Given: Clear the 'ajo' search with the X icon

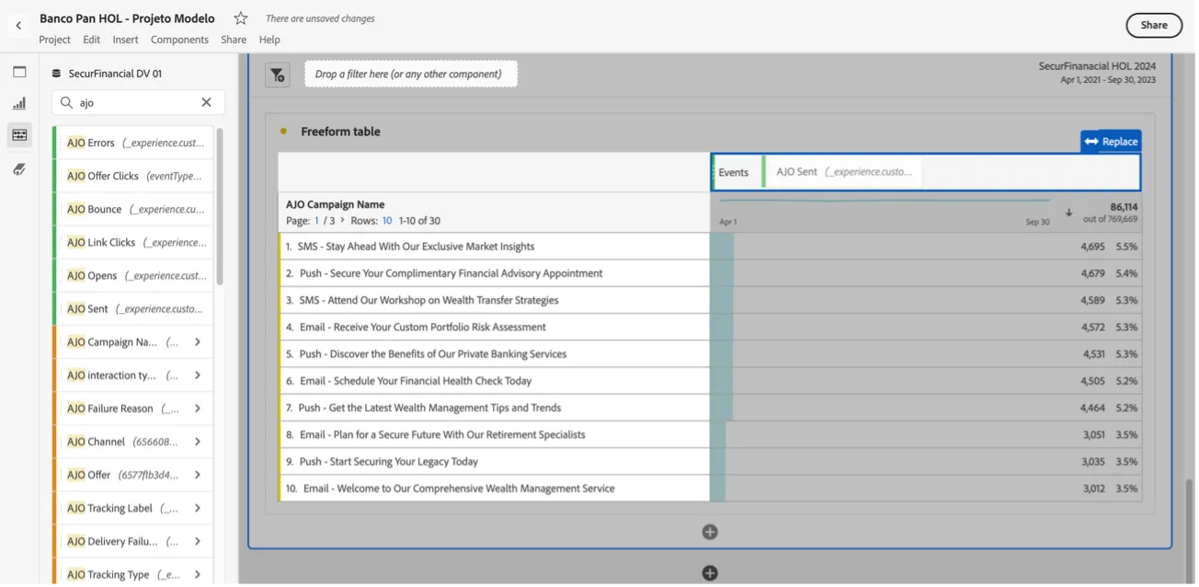Looking at the screenshot, I should coord(206,102).
